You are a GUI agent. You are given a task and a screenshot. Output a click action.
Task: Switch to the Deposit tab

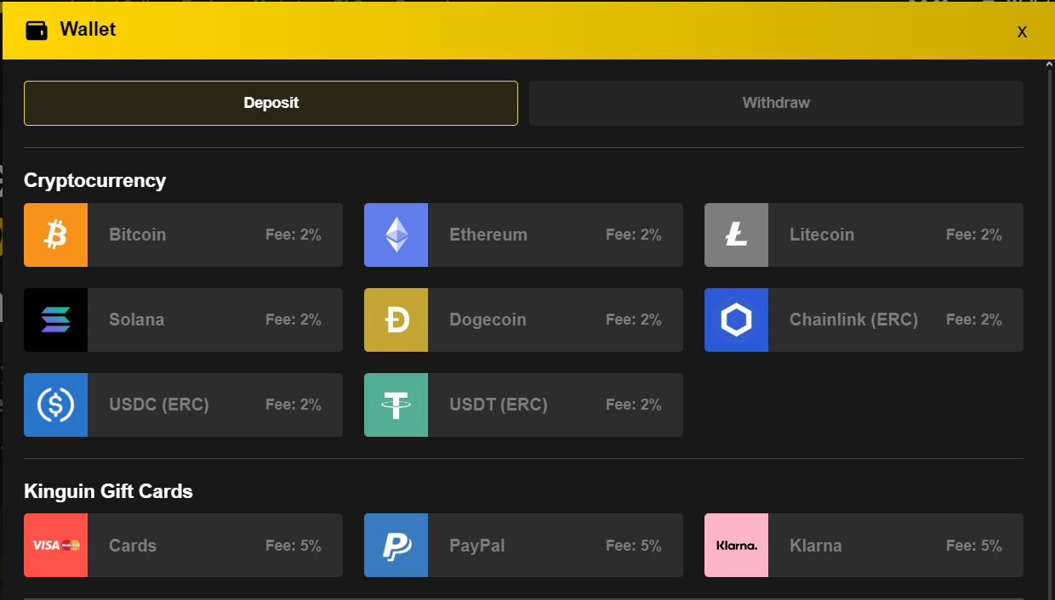pos(271,103)
